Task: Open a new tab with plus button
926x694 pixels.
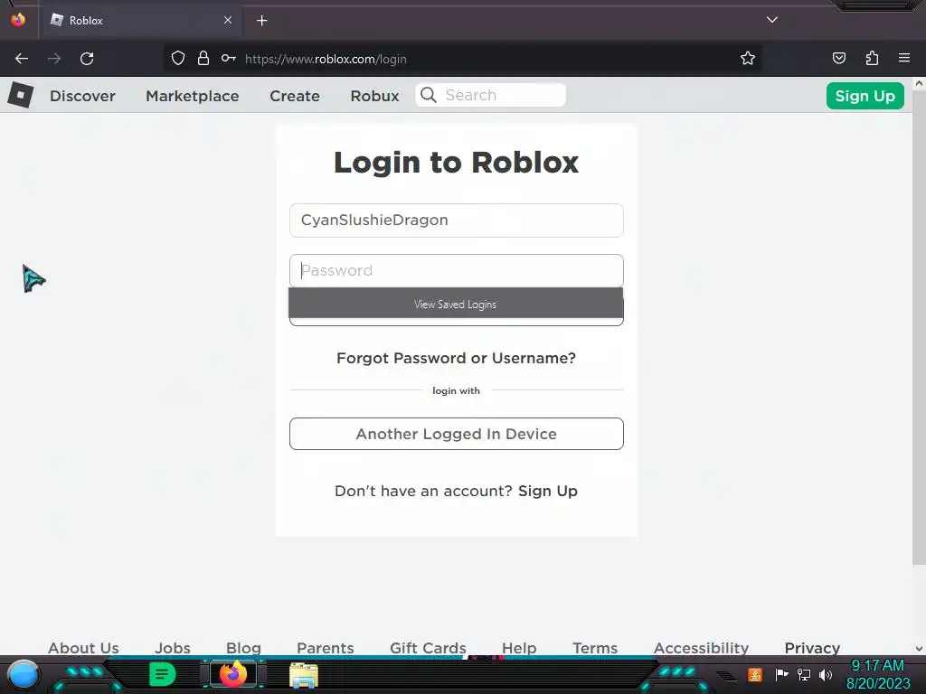Action: click(261, 21)
